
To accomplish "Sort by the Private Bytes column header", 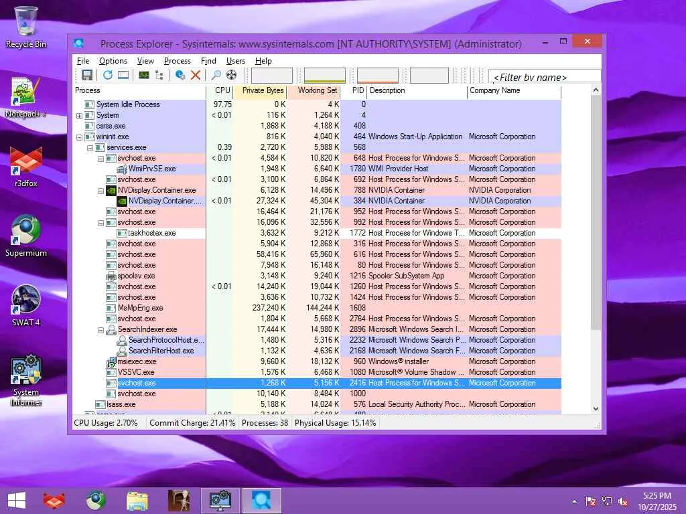I will pos(261,90).
